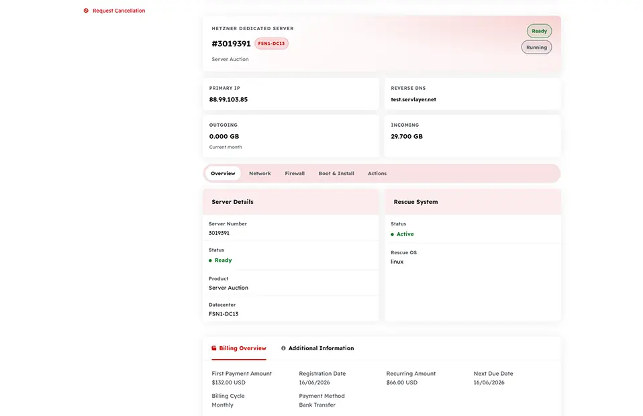Viewport: 643px width, 416px height.
Task: Click the Hetzner Dedicated Server heading
Action: [x=252, y=29]
